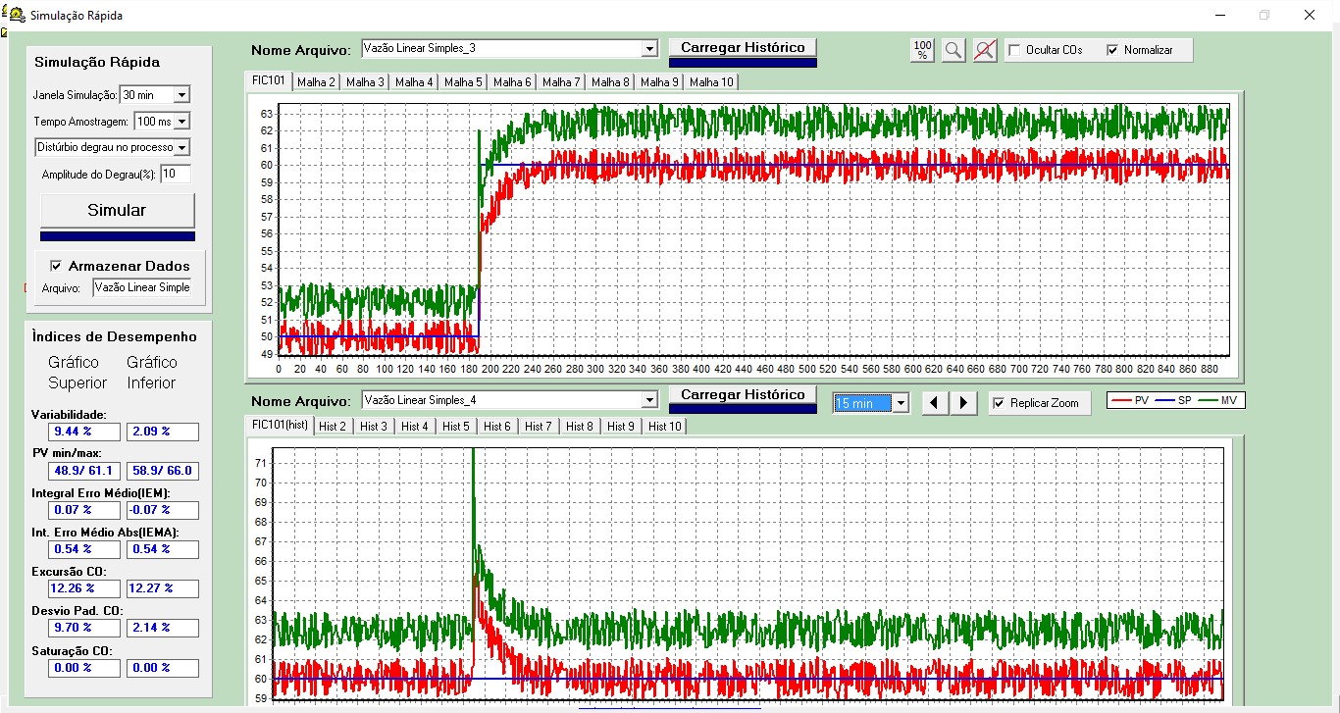This screenshot has width=1340, height=713.
Task: Click the PV SP MV chart legend
Action: click(1176, 400)
